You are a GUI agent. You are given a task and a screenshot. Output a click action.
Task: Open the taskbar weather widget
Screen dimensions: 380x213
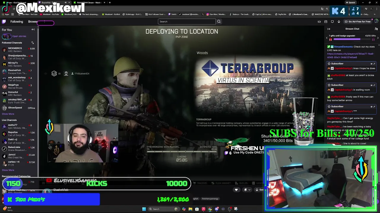[x=7, y=209]
